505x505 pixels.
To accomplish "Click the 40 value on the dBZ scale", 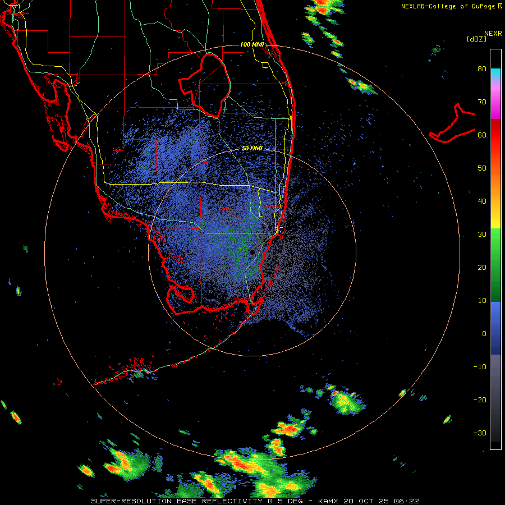I will point(482,201).
